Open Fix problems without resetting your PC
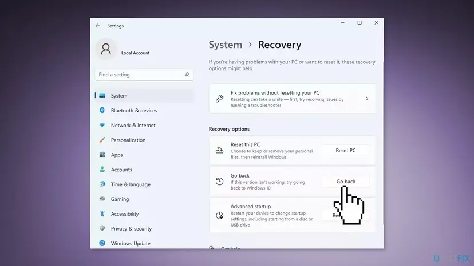The image size is (474, 266). click(x=293, y=99)
